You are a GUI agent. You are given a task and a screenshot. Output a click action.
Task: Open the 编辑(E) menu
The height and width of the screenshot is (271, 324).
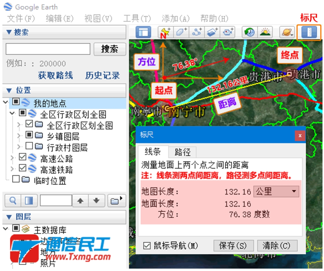59,19
